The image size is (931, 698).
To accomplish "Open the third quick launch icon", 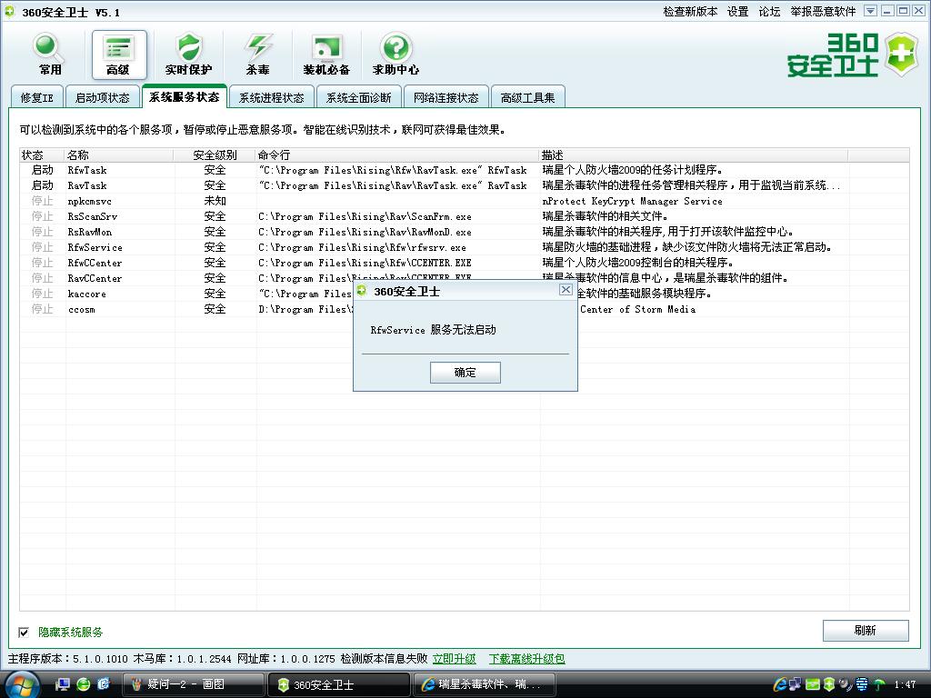I will 104,684.
